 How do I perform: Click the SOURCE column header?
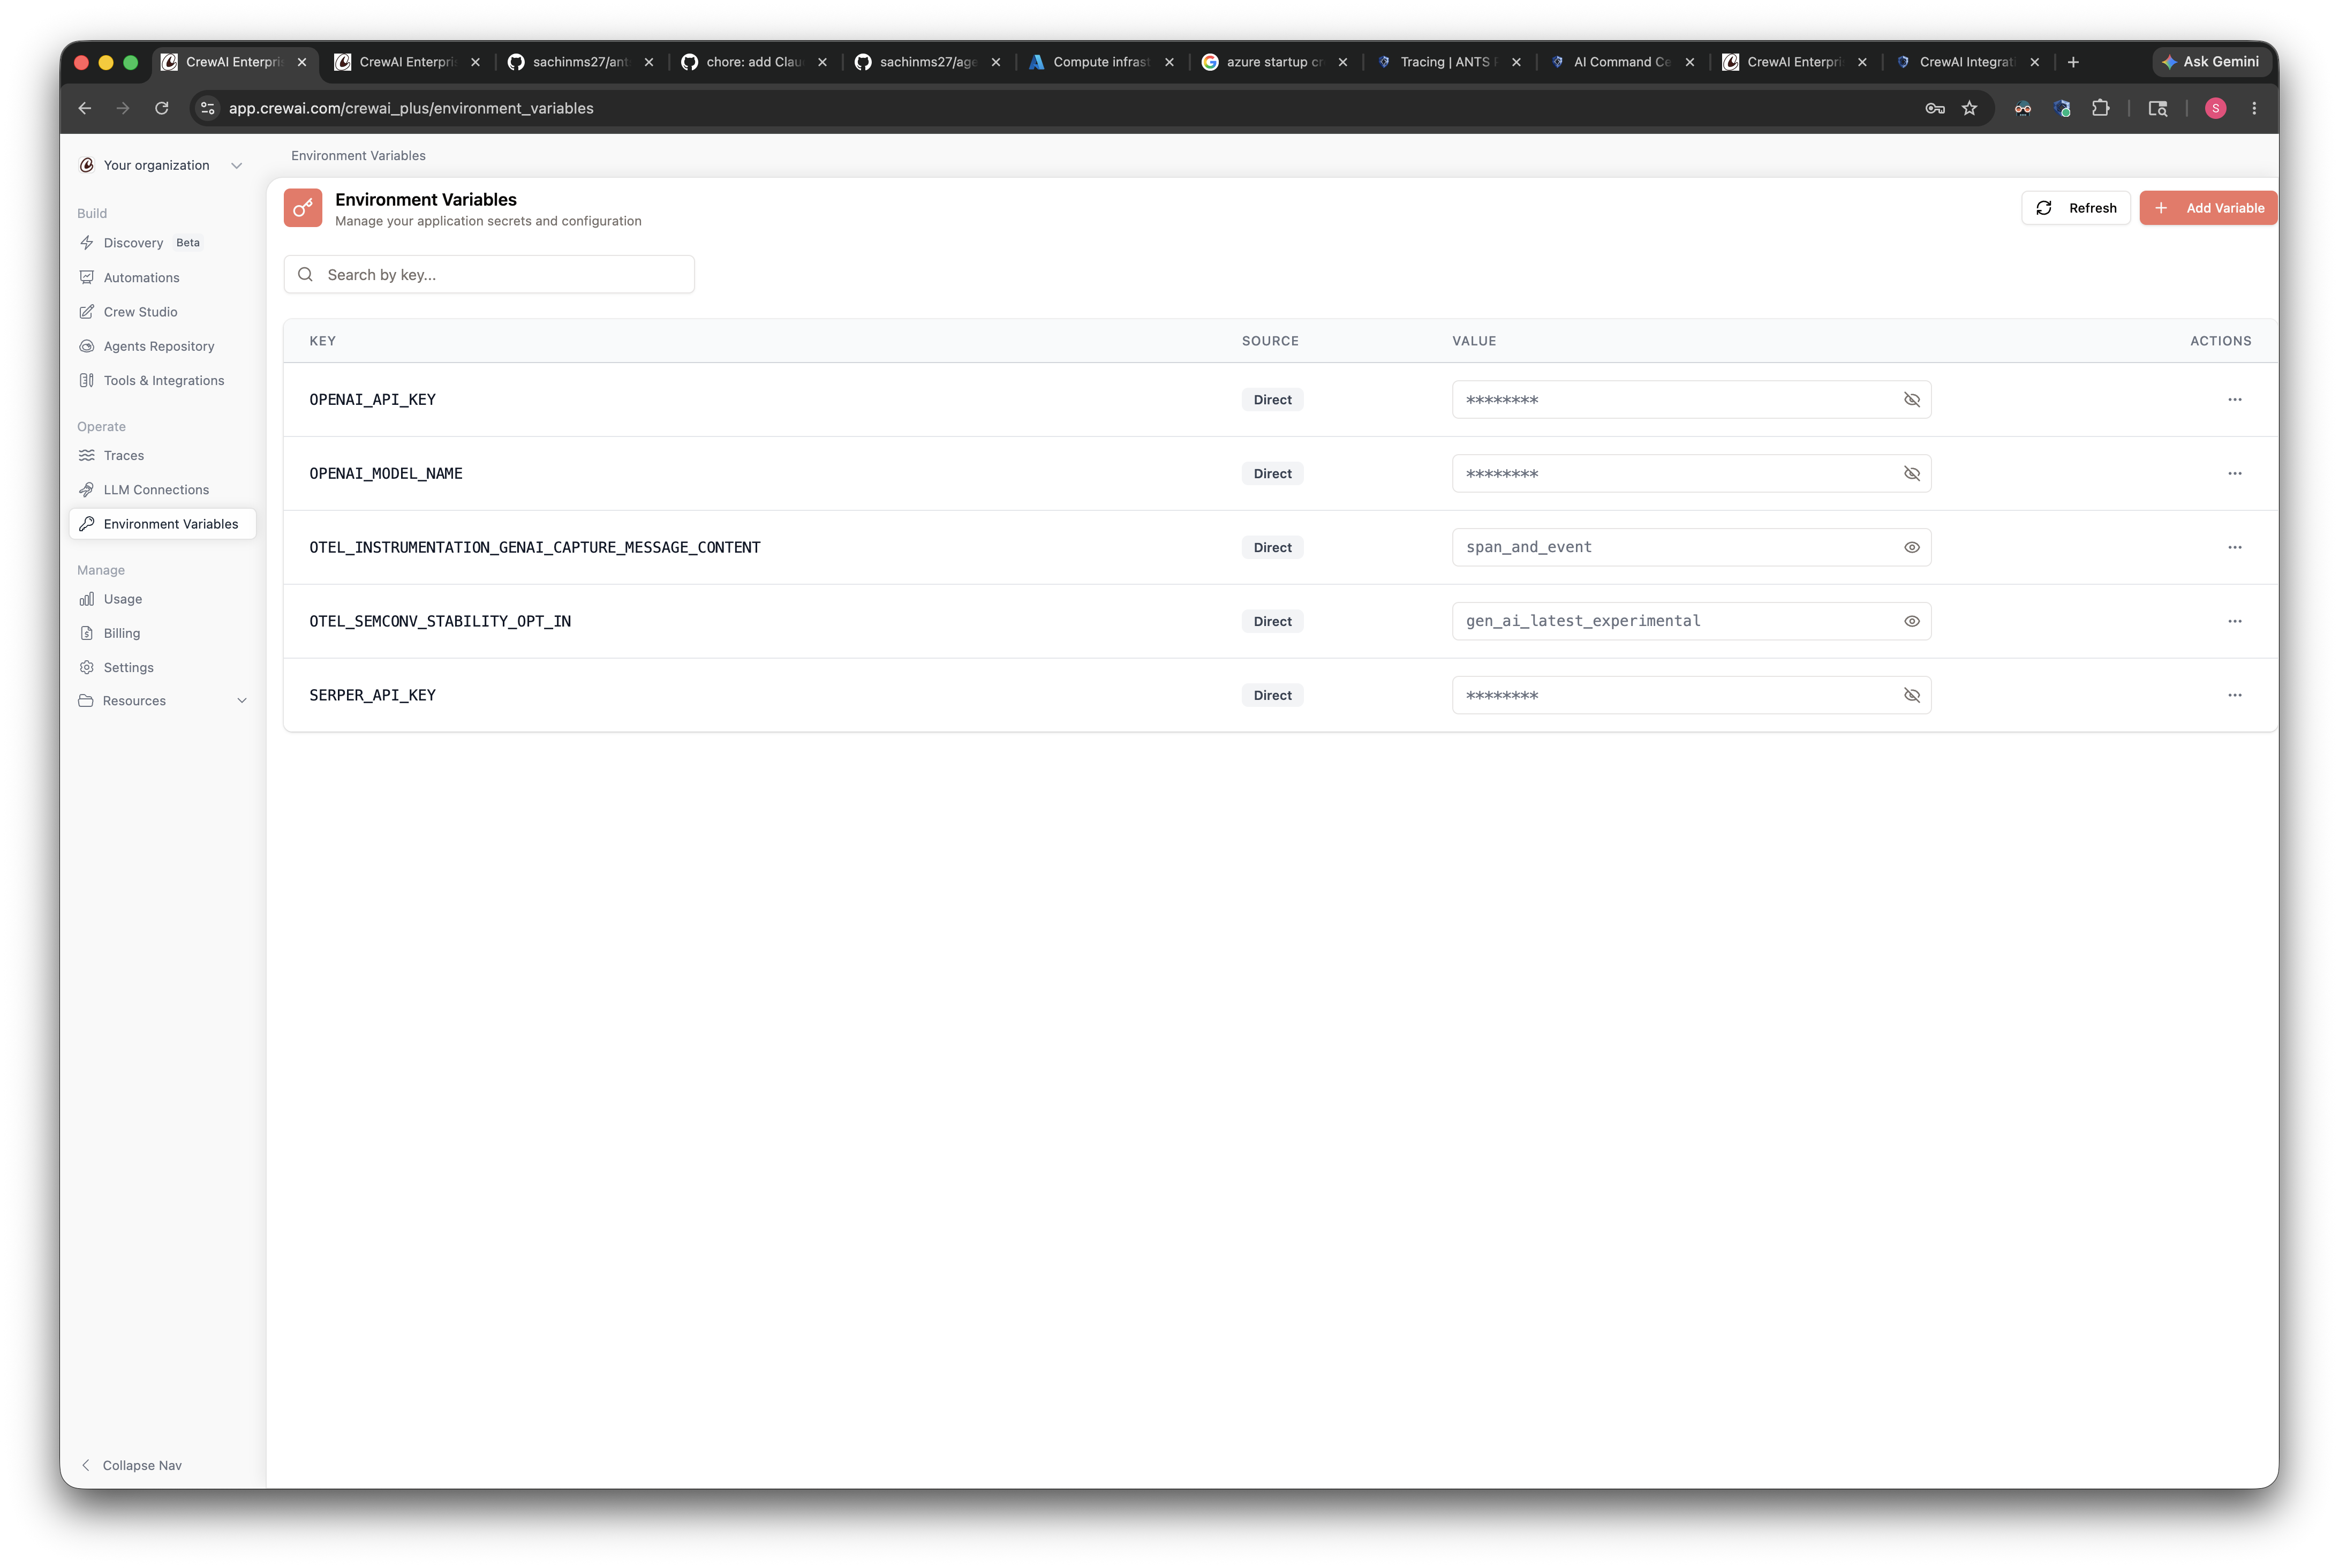[1270, 341]
